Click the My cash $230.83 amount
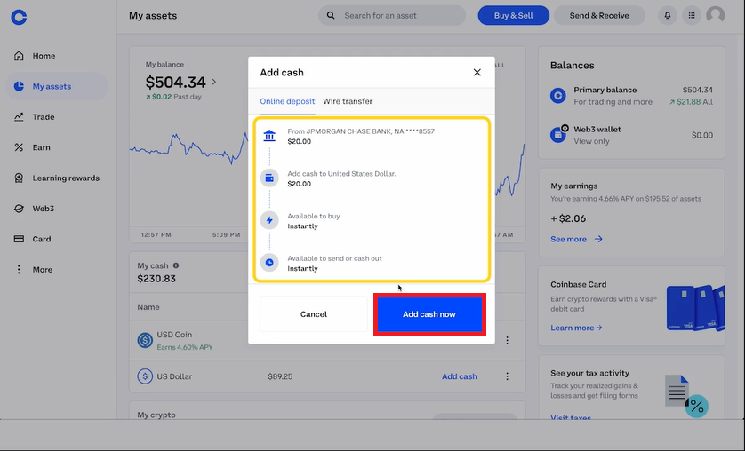 pos(156,279)
